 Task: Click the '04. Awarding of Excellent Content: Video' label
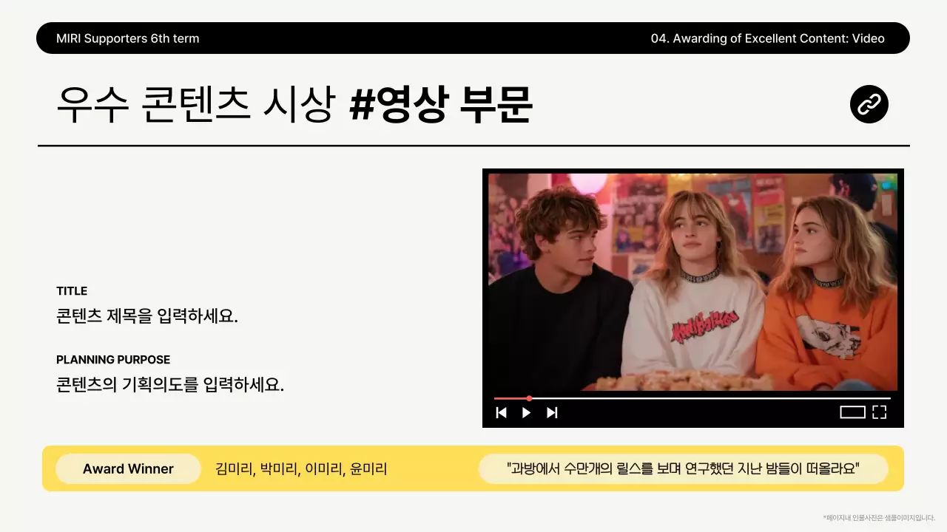[x=766, y=38]
